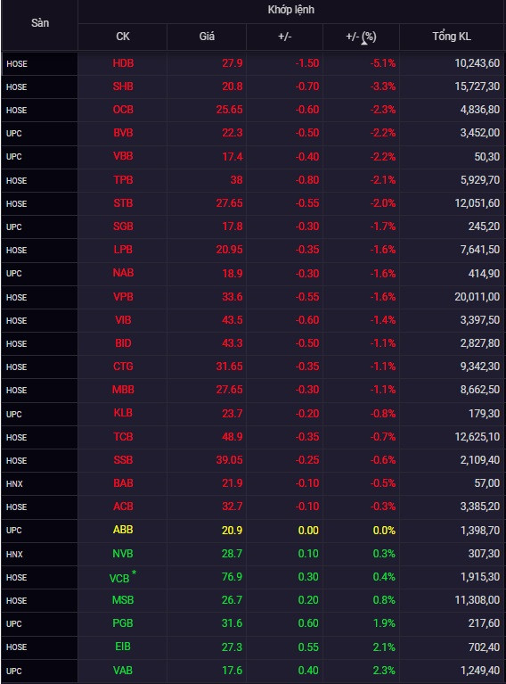
Task: Open the TCB stock ticker
Action: coord(123,437)
